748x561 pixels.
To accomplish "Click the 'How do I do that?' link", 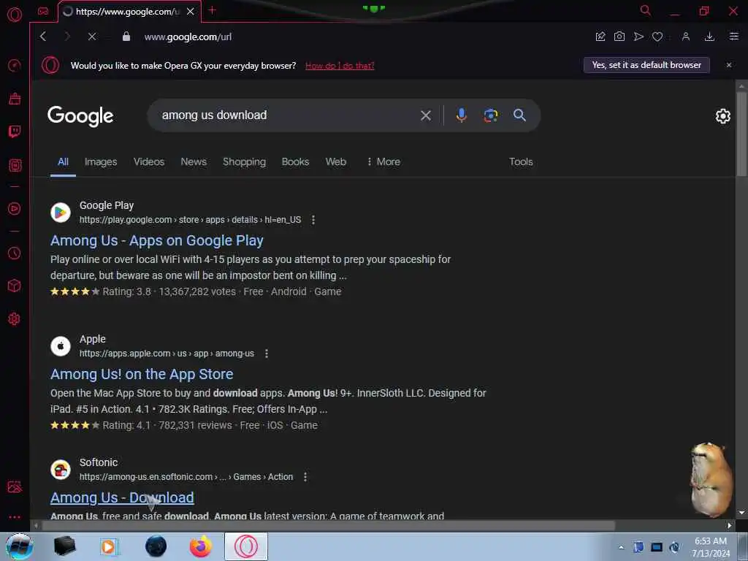I will pos(340,66).
